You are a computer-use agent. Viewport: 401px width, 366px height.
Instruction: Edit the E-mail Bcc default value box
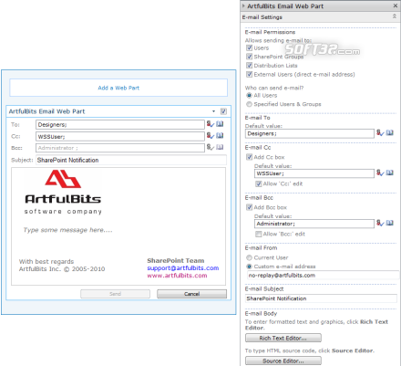[x=314, y=224]
